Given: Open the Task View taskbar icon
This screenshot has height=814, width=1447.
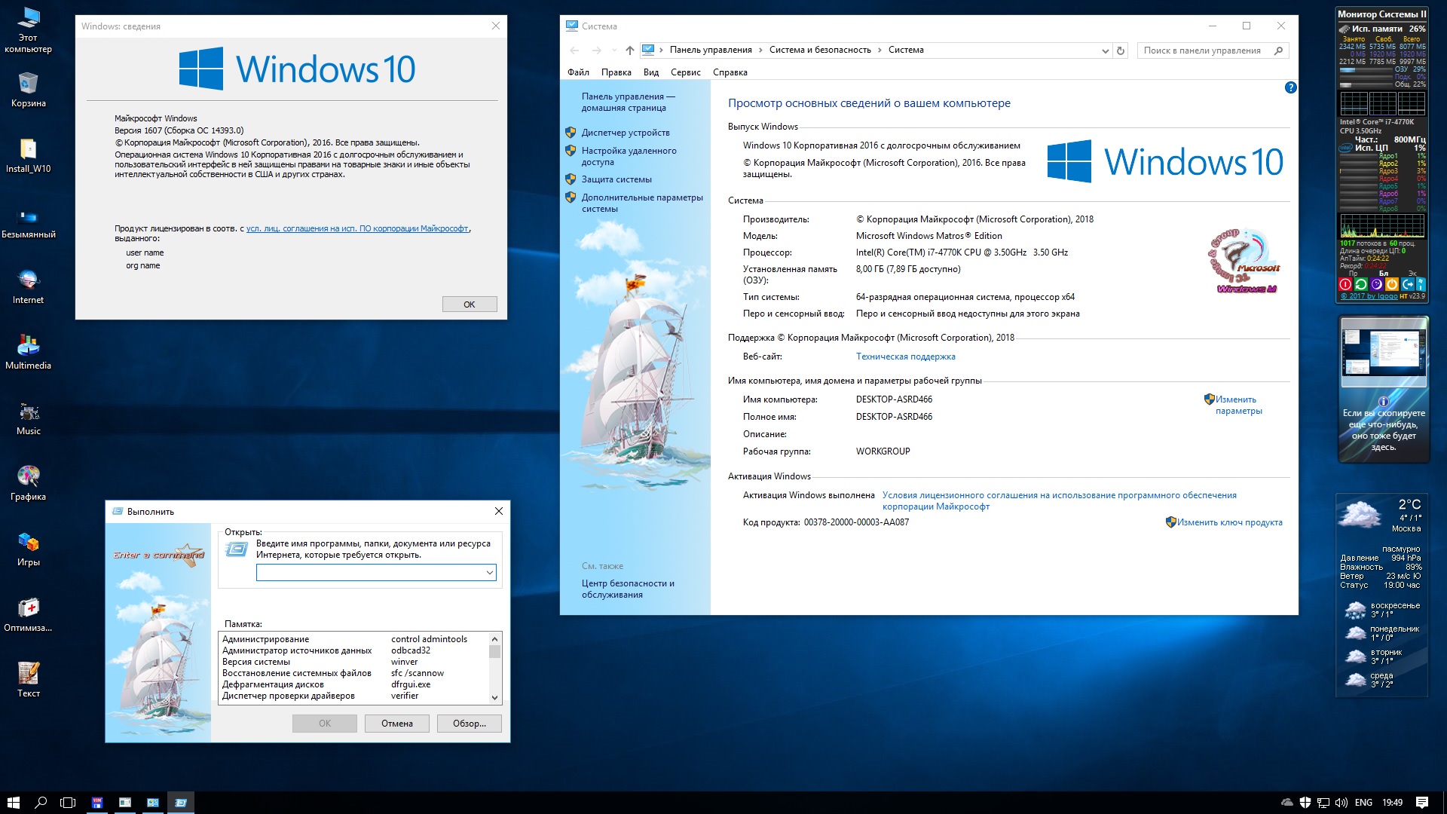Looking at the screenshot, I should point(68,803).
